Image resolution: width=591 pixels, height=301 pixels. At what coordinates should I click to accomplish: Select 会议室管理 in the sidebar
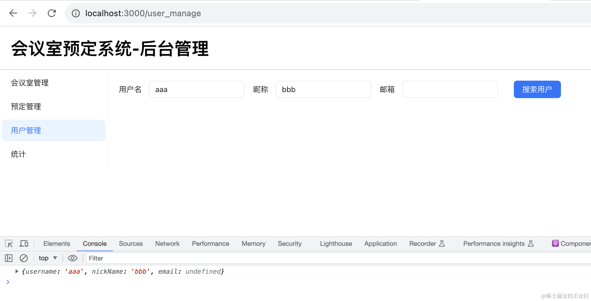(30, 83)
